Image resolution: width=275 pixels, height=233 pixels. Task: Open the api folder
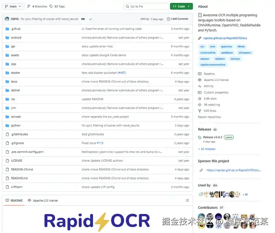[x=13, y=46]
